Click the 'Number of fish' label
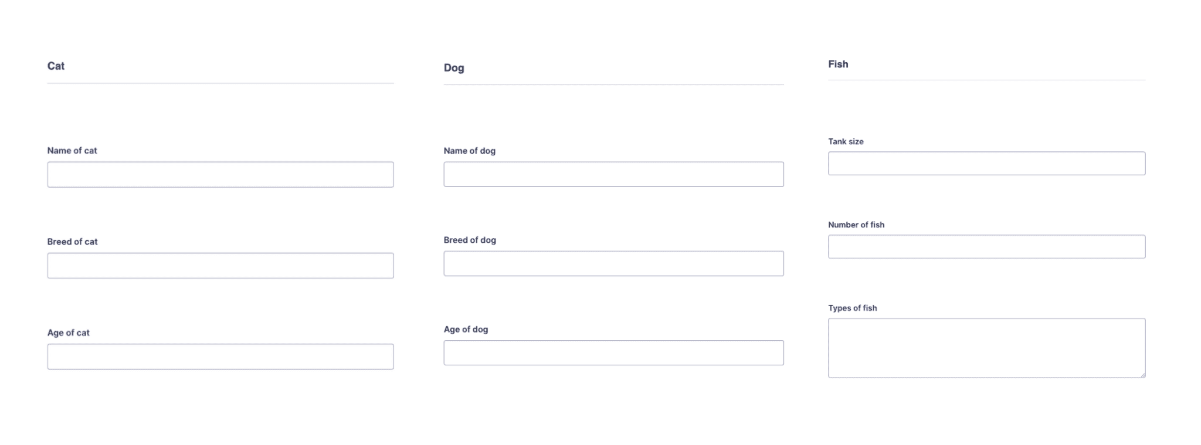This screenshot has width=1201, height=445. pyautogui.click(x=856, y=225)
